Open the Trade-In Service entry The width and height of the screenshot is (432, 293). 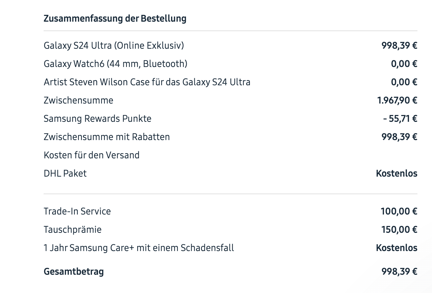tap(77, 211)
